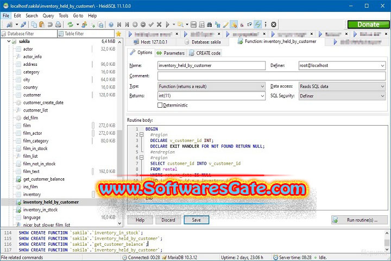
Task: Click the undo arrow icon
Action: 50,24
